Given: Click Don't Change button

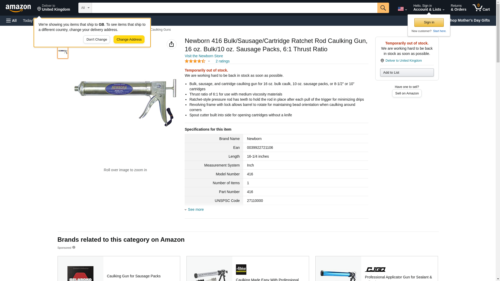Looking at the screenshot, I should (97, 40).
